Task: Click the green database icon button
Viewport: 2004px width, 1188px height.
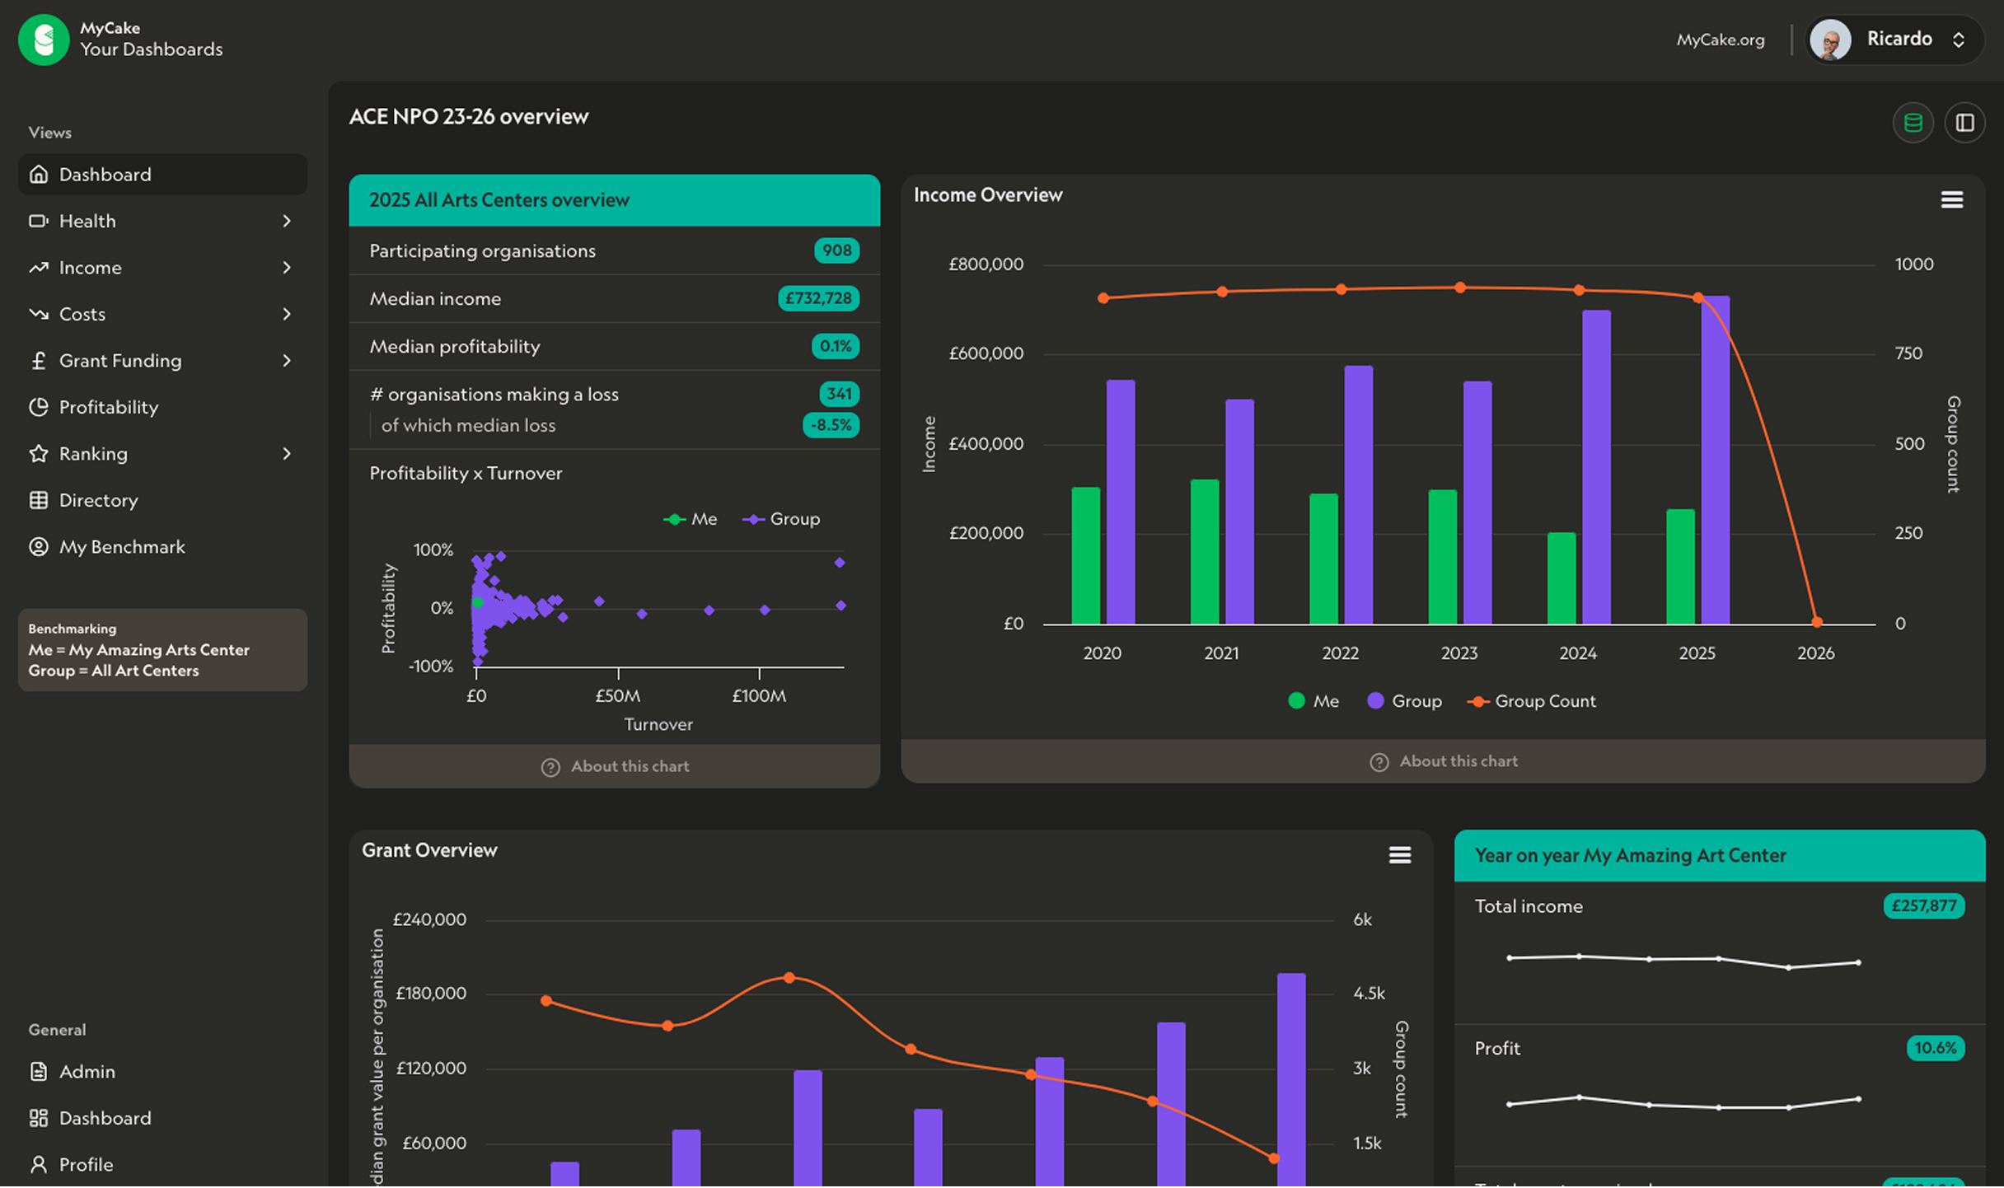Action: point(1913,123)
